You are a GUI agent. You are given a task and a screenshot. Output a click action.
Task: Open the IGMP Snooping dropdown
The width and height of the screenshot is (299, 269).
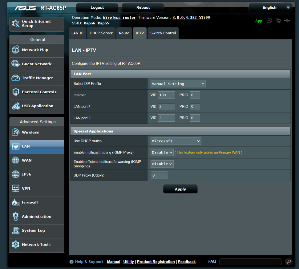pos(162,164)
